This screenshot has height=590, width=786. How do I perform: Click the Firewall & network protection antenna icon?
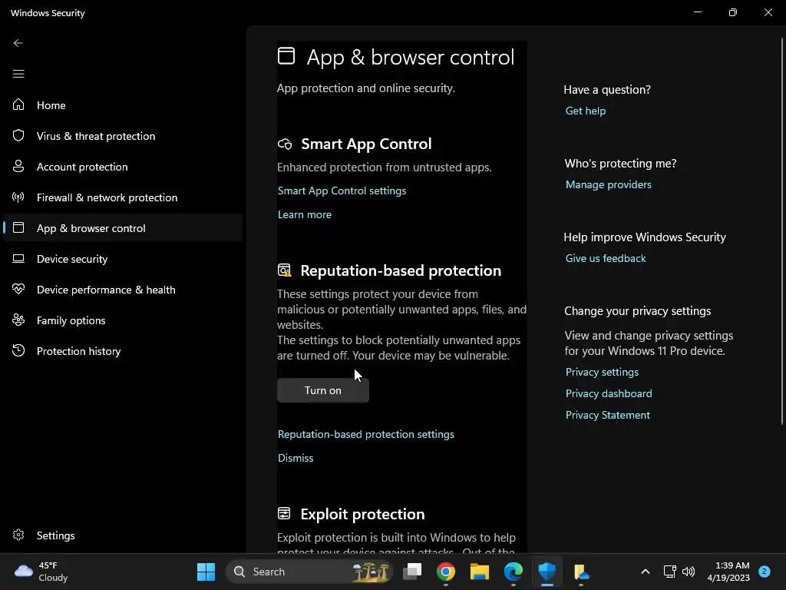[18, 197]
